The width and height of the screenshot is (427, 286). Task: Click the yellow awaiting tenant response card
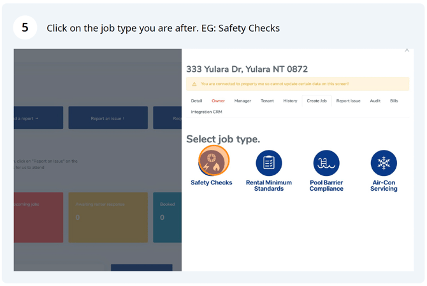[x=108, y=217]
